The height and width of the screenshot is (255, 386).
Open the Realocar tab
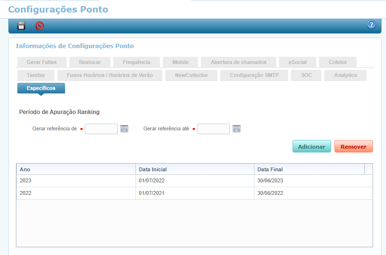coord(90,62)
